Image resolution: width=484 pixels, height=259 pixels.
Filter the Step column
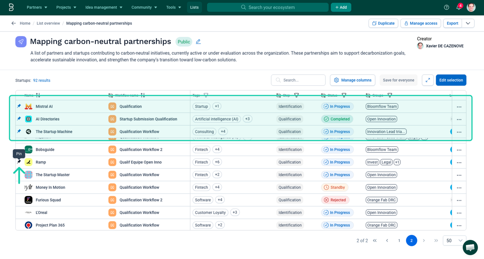(296, 95)
